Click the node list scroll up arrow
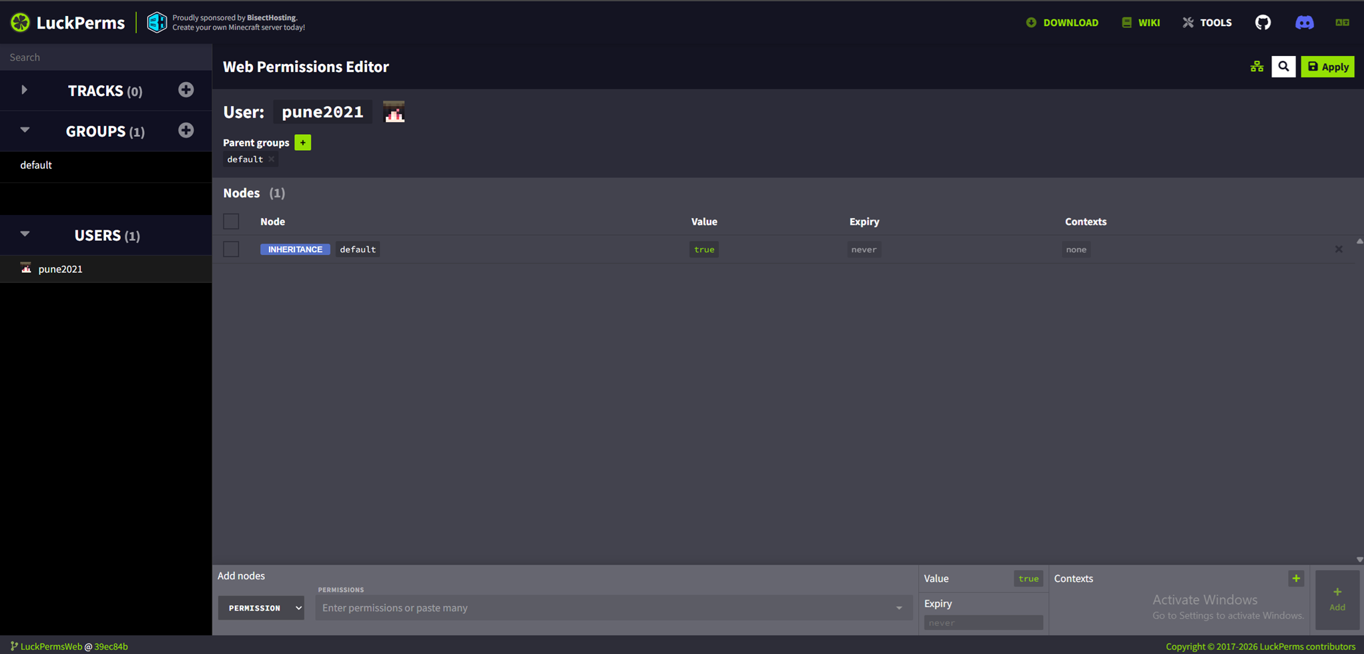The height and width of the screenshot is (654, 1364). [1359, 242]
